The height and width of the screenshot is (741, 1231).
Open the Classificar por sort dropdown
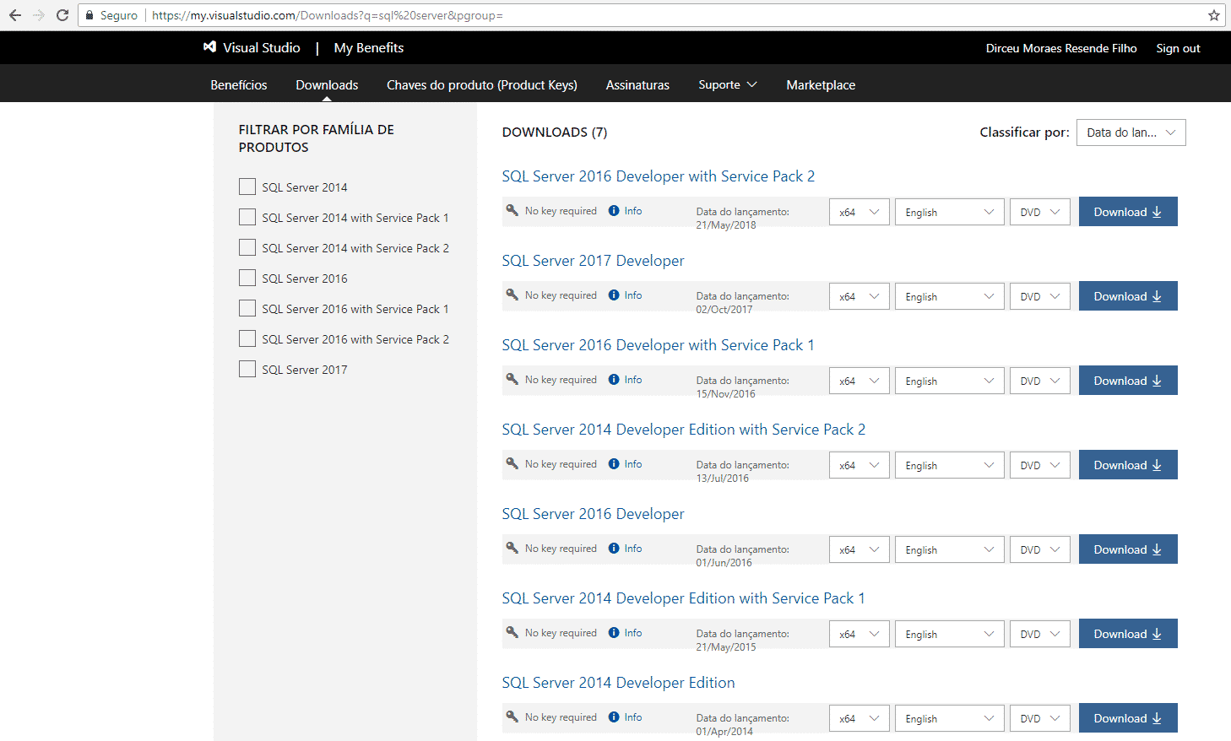[x=1131, y=133]
